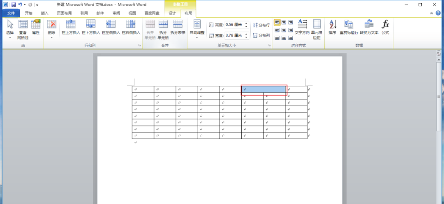Switch to the View (视图) tab

tap(132, 13)
